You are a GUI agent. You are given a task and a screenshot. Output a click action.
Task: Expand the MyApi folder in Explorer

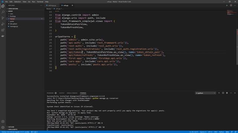(25, 19)
